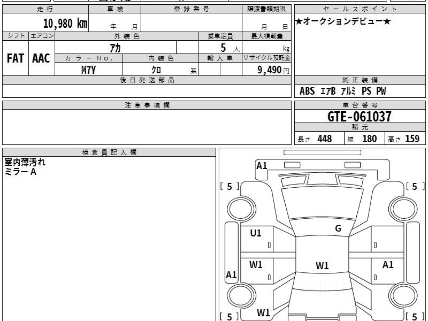Select the U1 mark on the diagram

[256, 233]
